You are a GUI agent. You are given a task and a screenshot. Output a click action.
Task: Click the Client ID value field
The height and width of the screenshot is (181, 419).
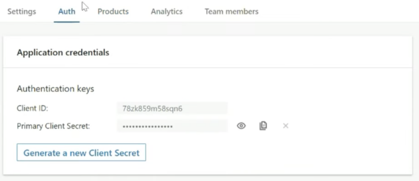tap(172, 108)
